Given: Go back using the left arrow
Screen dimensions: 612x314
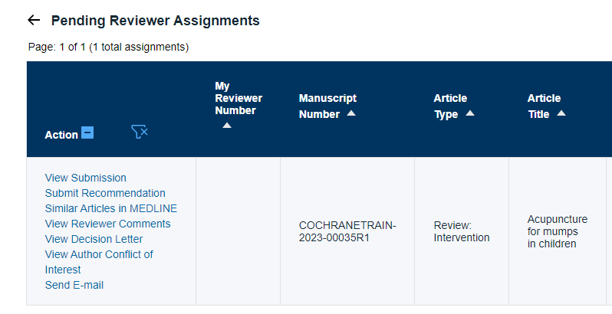Looking at the screenshot, I should point(33,21).
